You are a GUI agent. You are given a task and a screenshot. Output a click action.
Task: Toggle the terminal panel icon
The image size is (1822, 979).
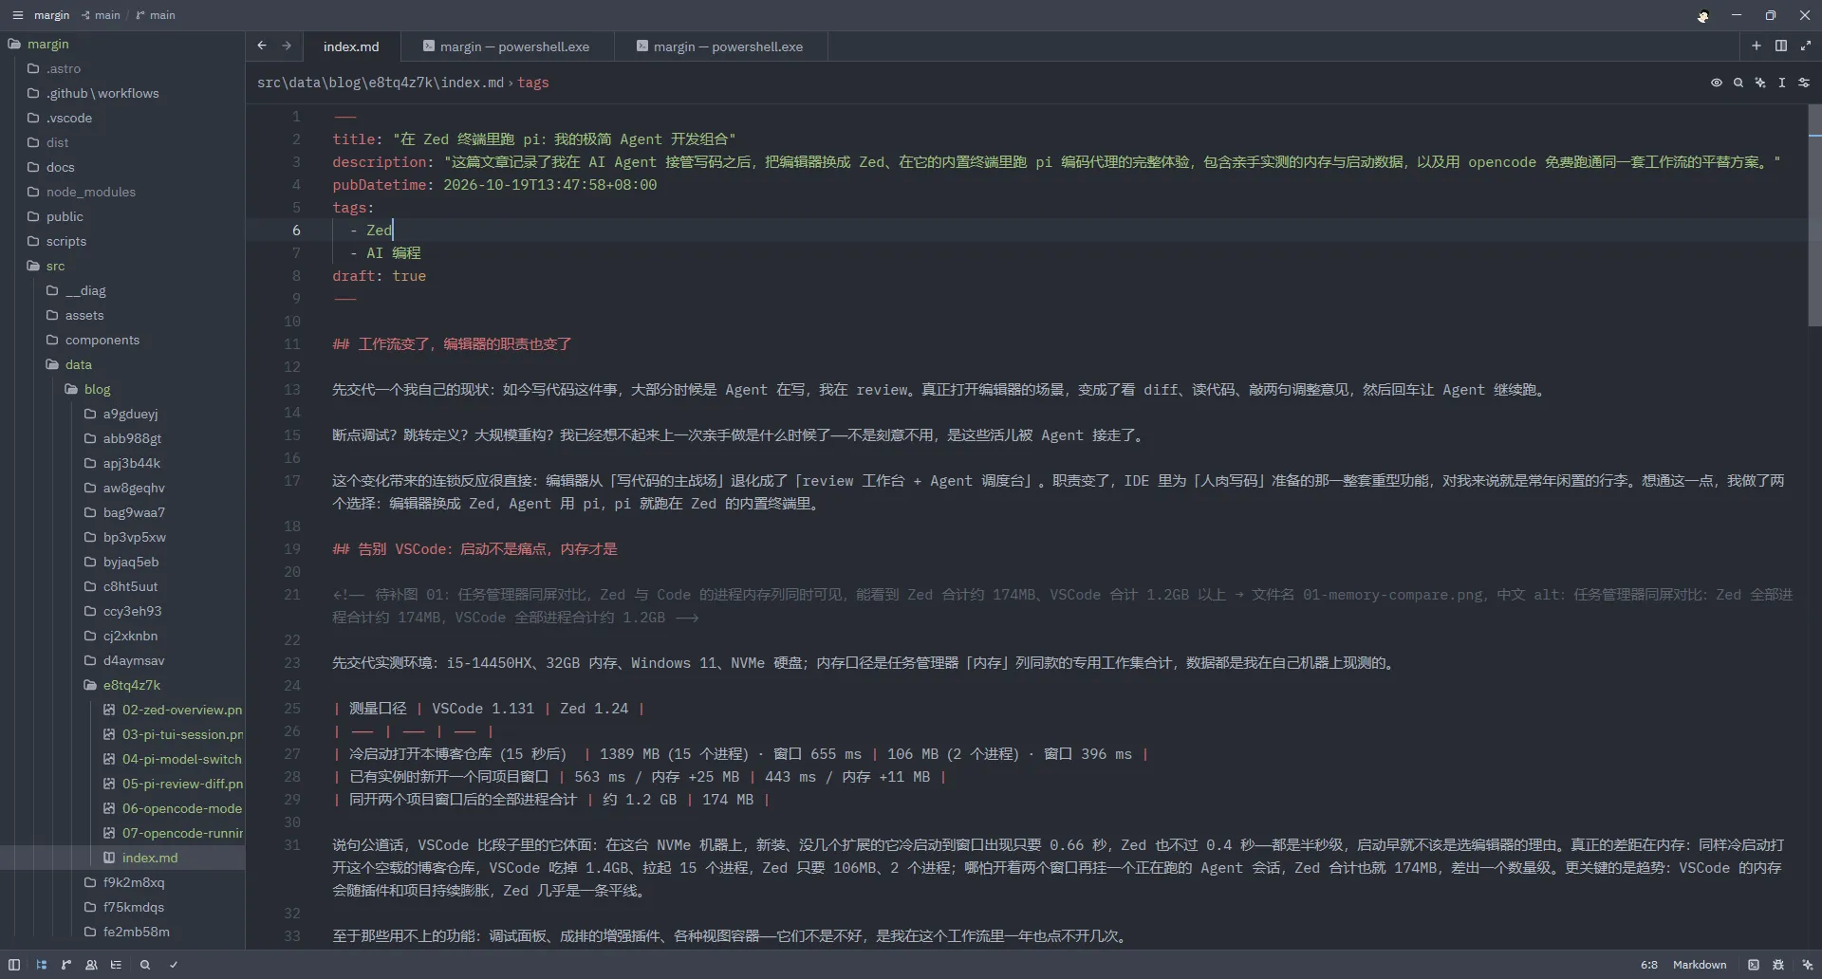[x=1754, y=965]
